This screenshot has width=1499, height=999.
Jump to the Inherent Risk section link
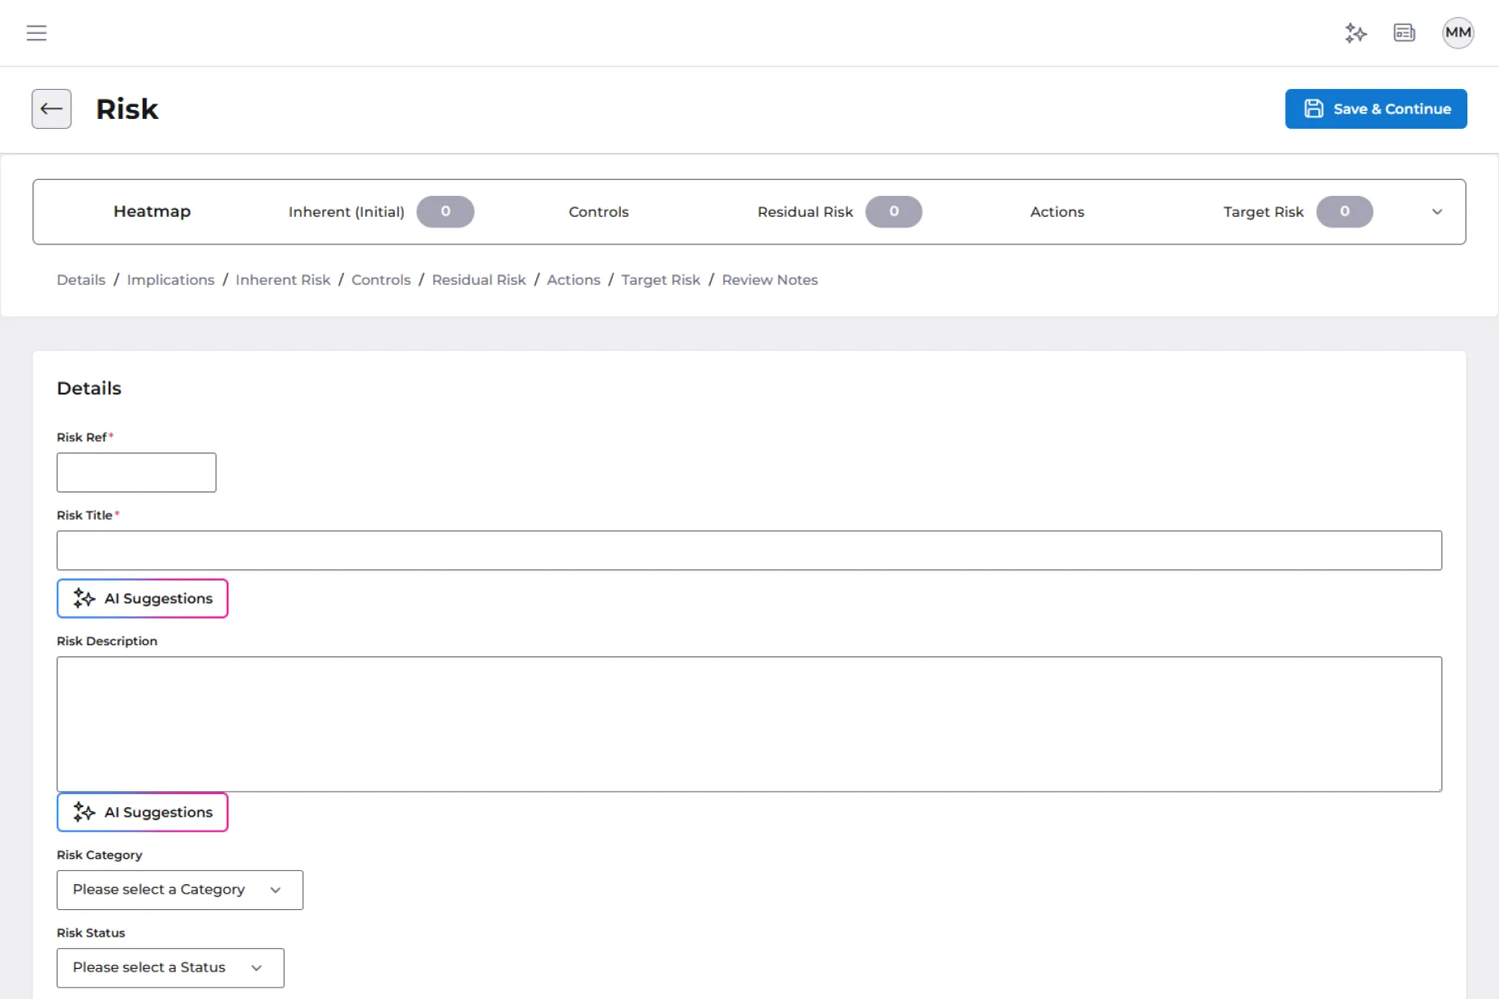pos(283,280)
